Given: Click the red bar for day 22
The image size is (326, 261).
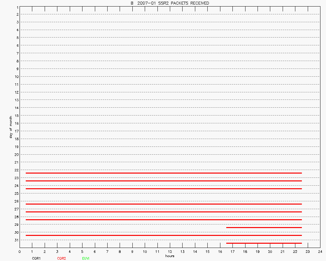Looking at the screenshot, I should tap(164, 173).
